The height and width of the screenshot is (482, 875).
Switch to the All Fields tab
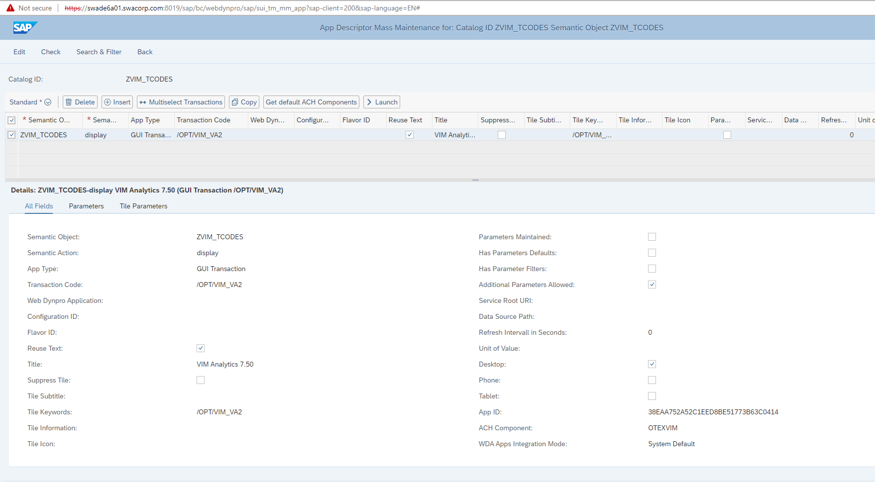tap(39, 206)
